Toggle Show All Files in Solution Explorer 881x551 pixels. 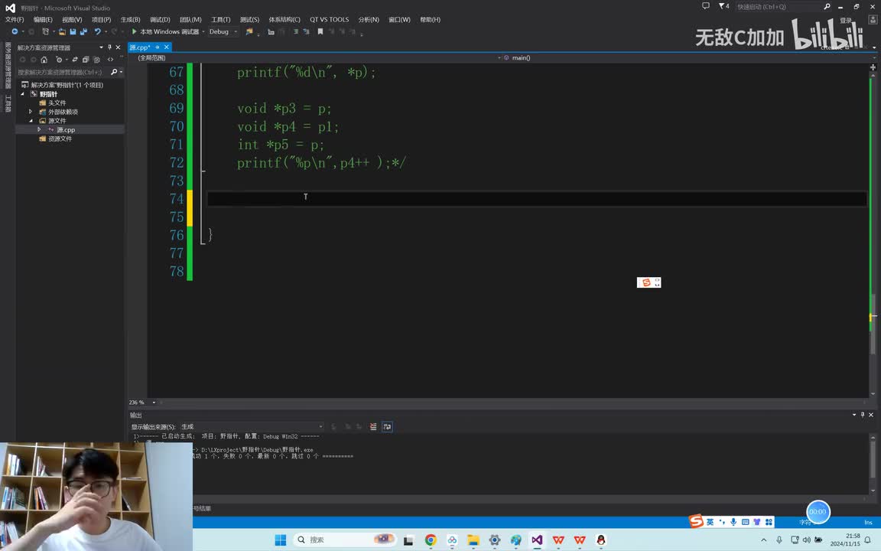point(96,60)
